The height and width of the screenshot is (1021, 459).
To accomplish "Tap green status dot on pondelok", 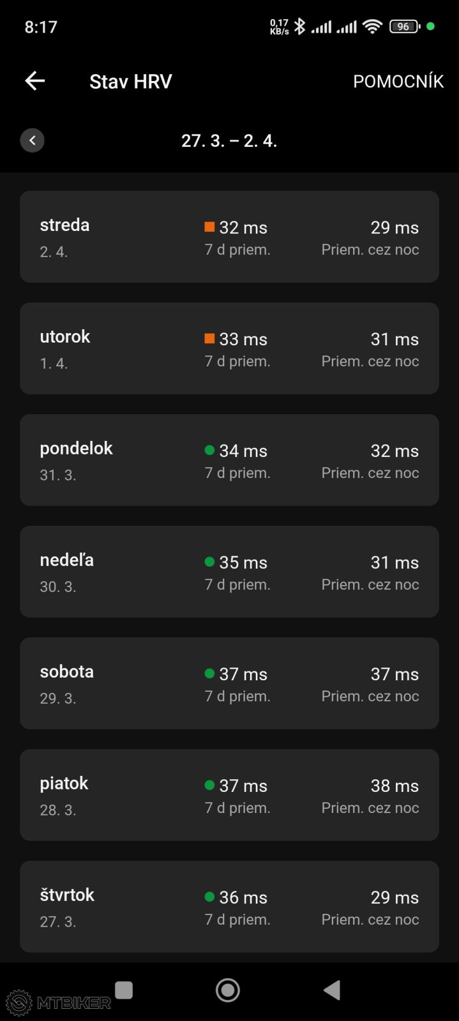I will click(209, 450).
